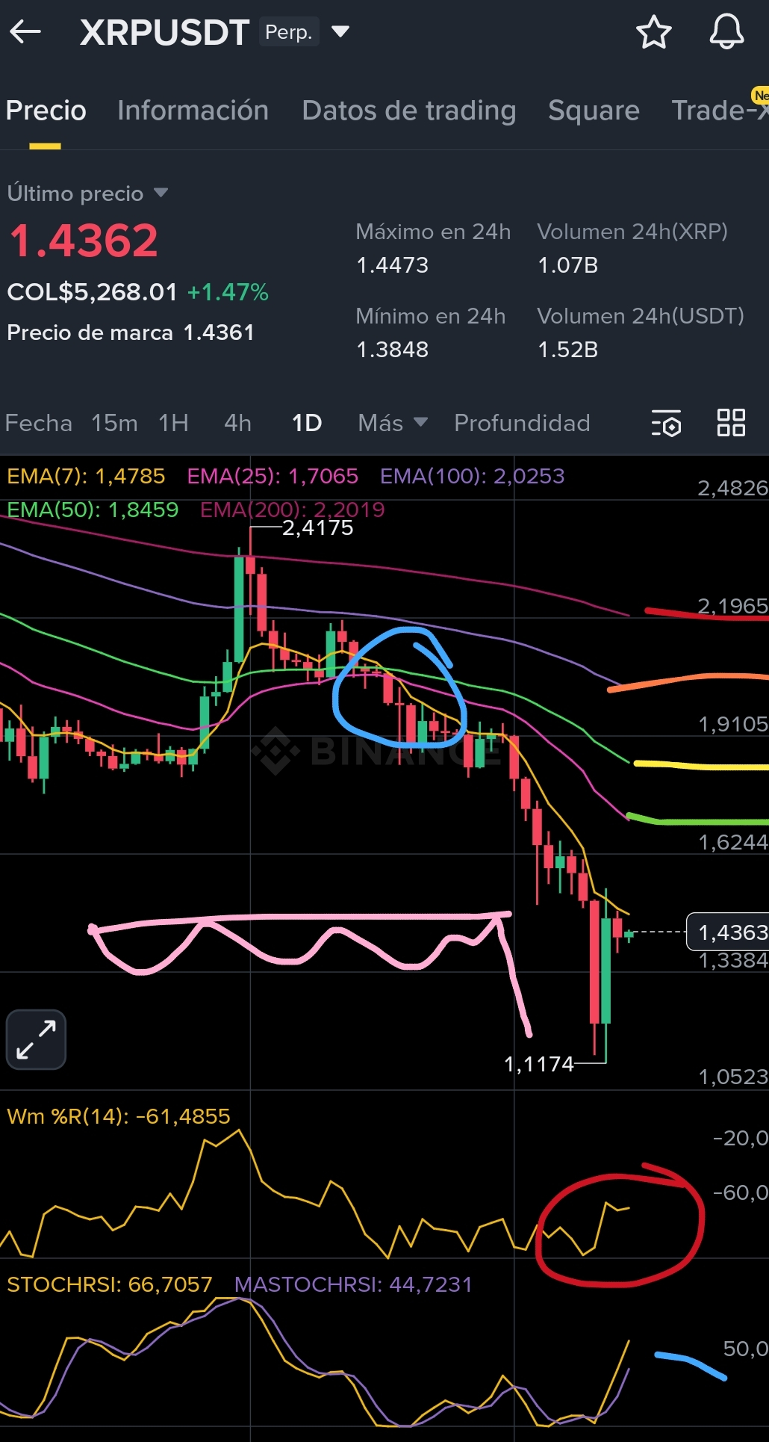Tap the EMA(7) indicator label
Image resolution: width=769 pixels, height=1442 pixels.
click(x=86, y=476)
